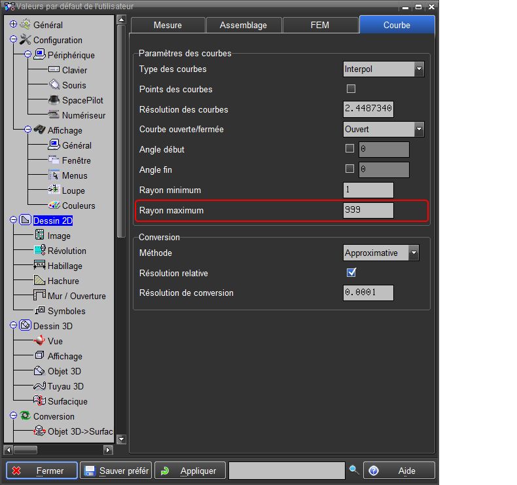The width and height of the screenshot is (517, 485).
Task: Toggle the Angle début checkbox
Action: point(350,149)
